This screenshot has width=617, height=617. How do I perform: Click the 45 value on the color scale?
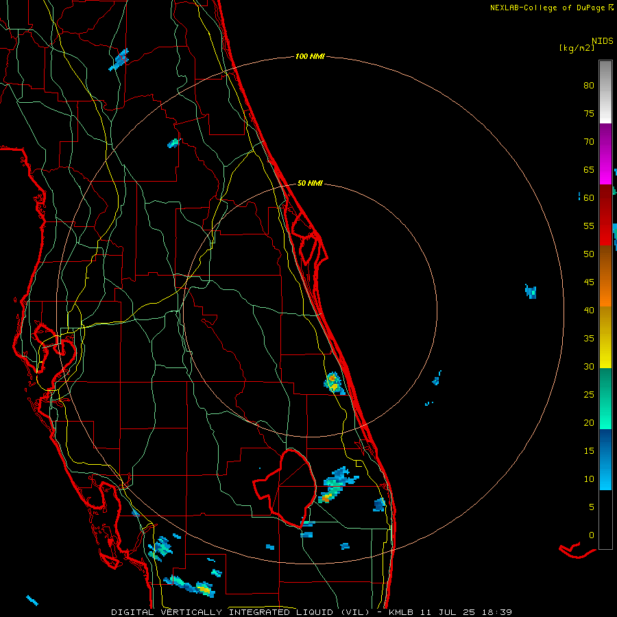pos(589,282)
